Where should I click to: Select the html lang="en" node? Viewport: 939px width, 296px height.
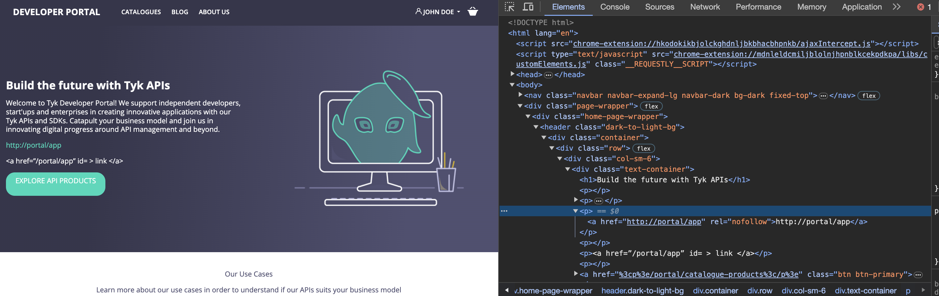543,33
